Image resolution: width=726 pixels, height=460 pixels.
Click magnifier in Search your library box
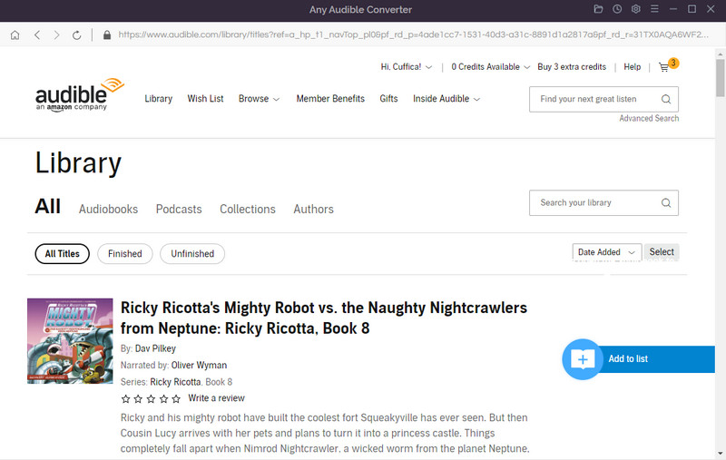point(666,202)
